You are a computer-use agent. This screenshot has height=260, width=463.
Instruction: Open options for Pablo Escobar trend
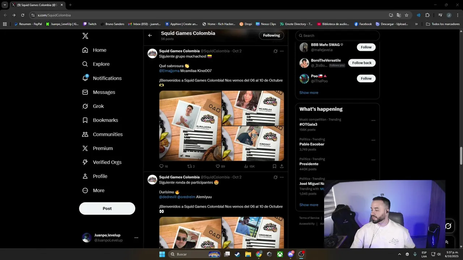[373, 140]
